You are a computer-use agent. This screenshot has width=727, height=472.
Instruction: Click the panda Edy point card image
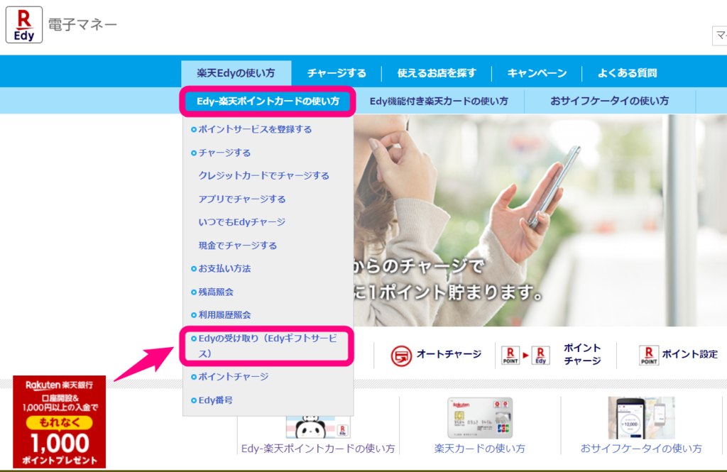[x=318, y=427]
